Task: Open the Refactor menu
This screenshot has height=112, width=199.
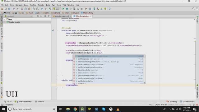Action: (x=41, y=5)
